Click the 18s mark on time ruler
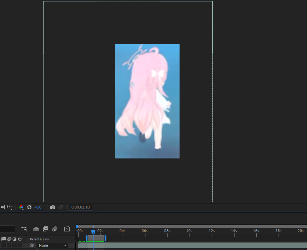This screenshot has height=250, width=307. coord(278,231)
